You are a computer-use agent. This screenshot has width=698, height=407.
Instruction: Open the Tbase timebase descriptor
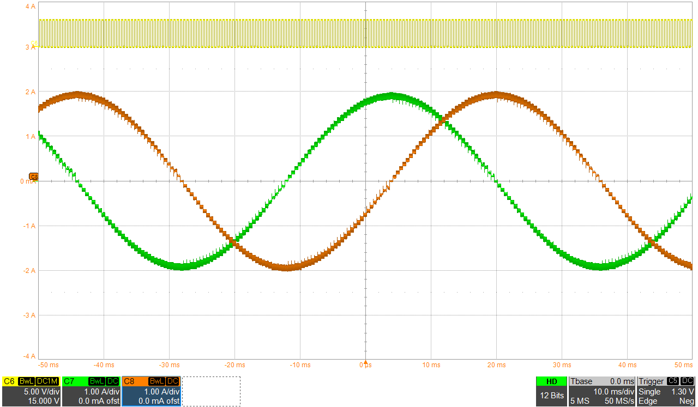click(602, 391)
